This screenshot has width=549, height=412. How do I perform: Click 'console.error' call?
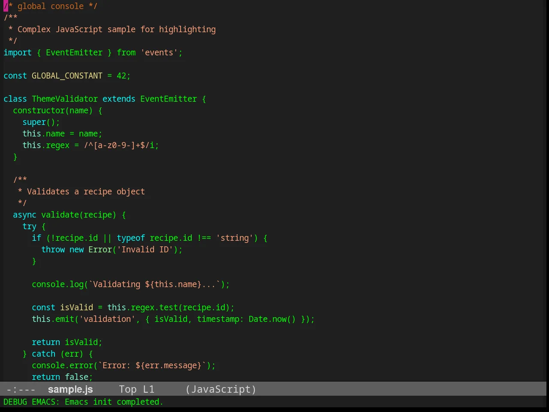62,365
